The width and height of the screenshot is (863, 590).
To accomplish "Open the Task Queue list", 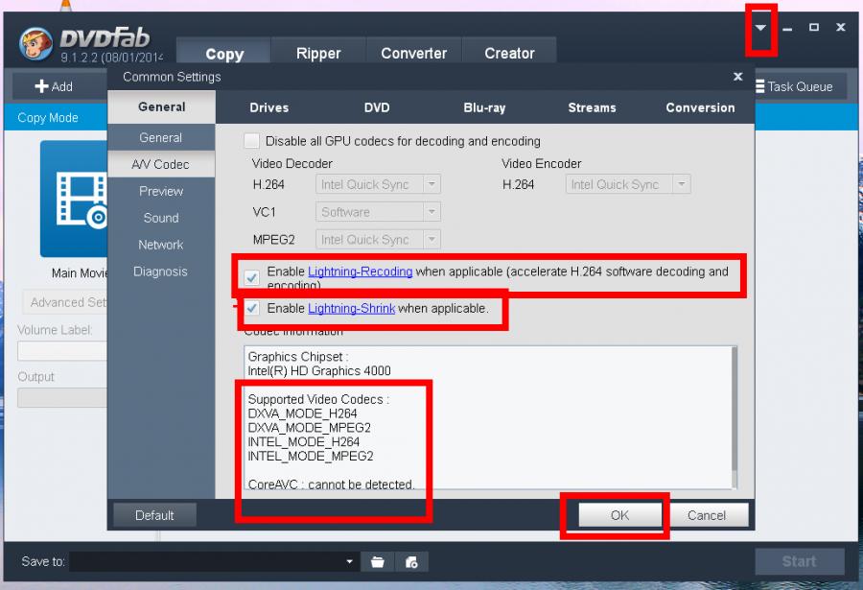I will point(794,86).
